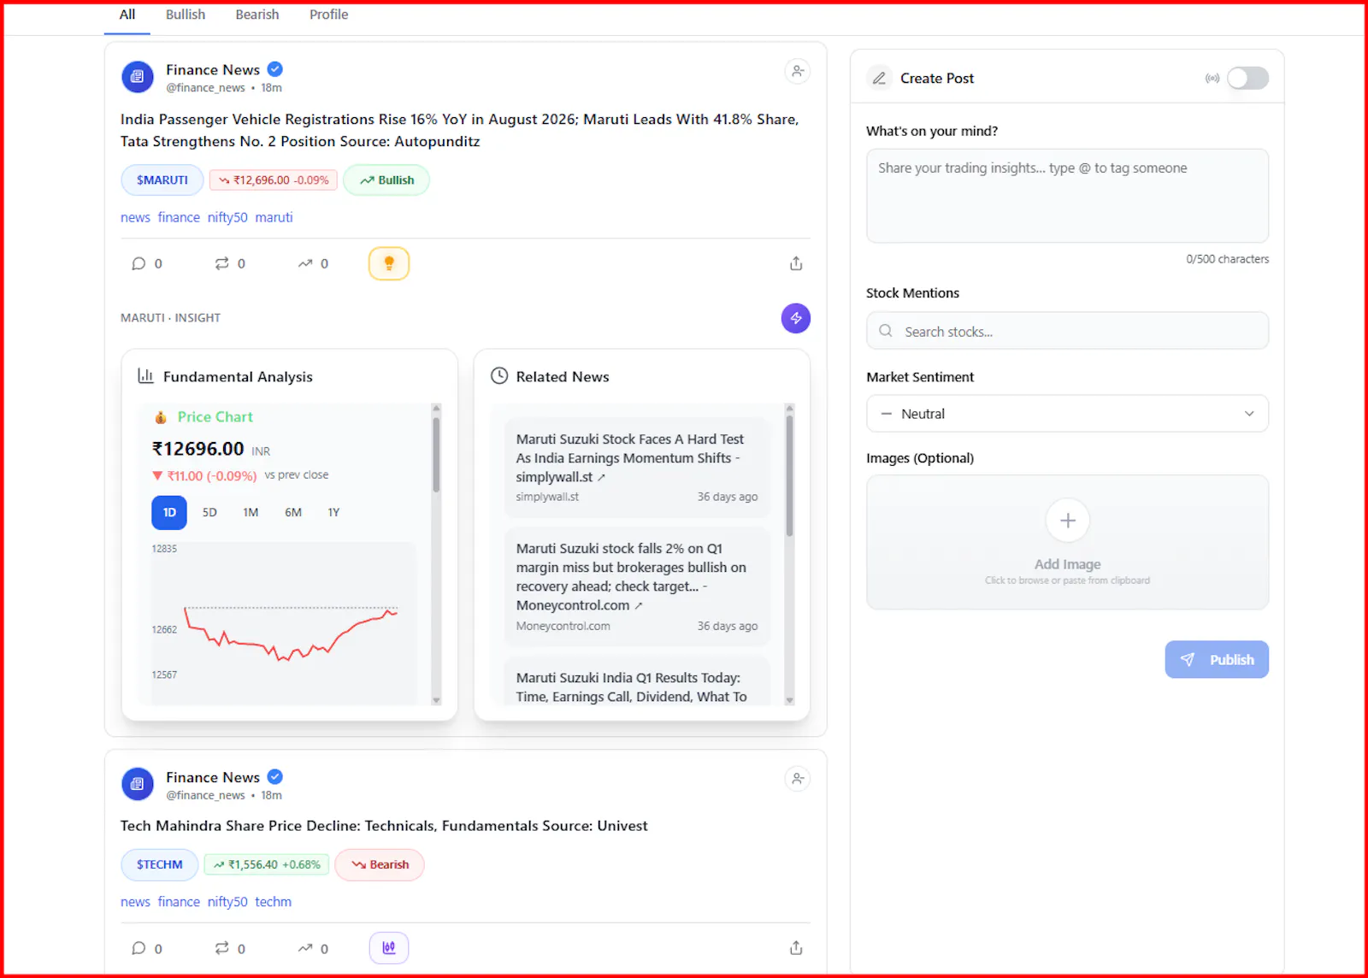Share the Maruti registrations post
This screenshot has height=978, width=1368.
(796, 263)
